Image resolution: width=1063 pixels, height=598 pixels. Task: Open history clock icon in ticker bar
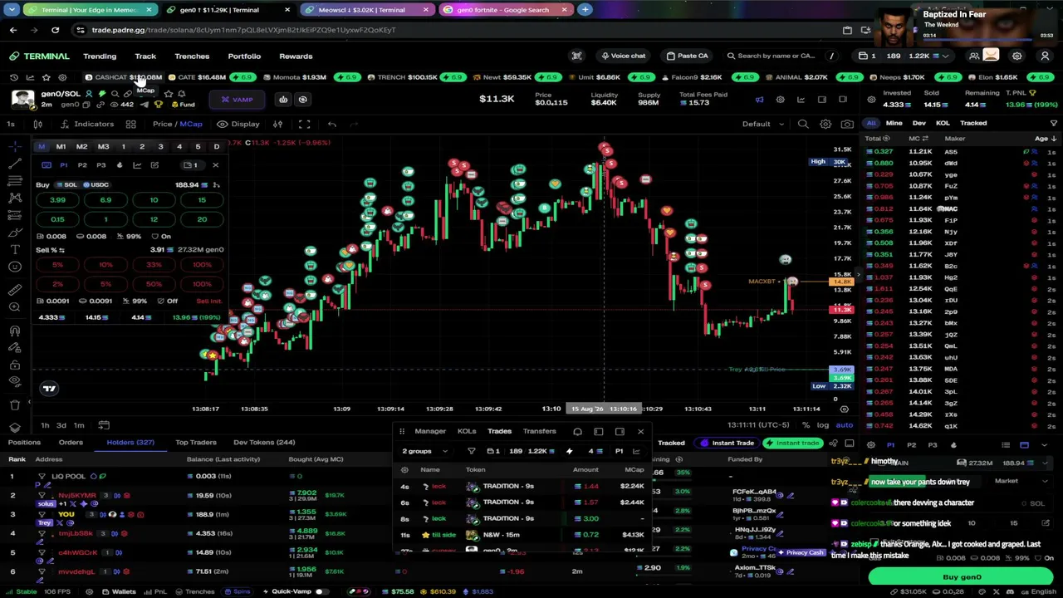tap(14, 77)
